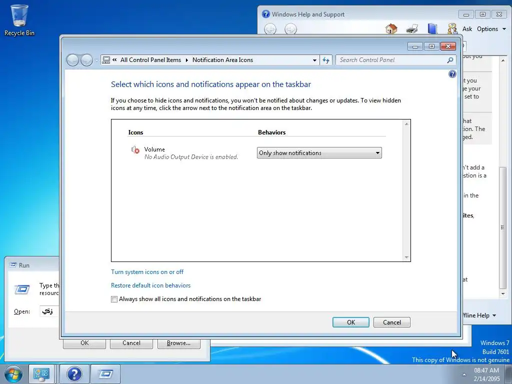512x384 pixels.
Task: Click the Behaviors column header
Action: click(x=271, y=132)
